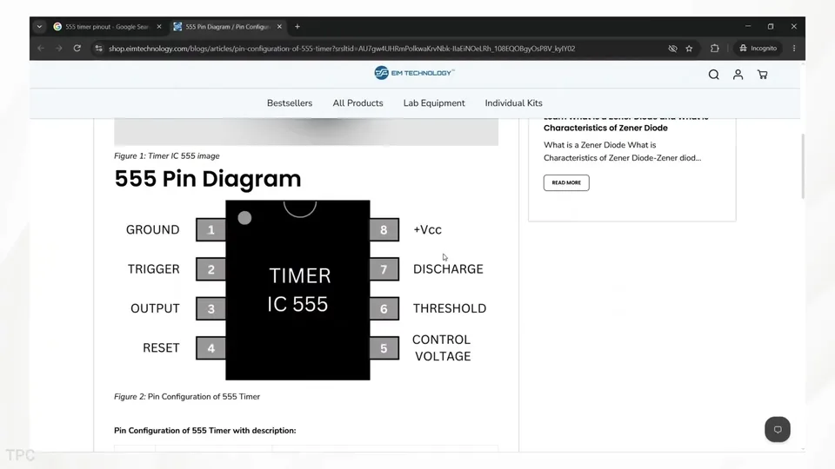
Task: Minimize the browser window
Action: [x=748, y=27]
